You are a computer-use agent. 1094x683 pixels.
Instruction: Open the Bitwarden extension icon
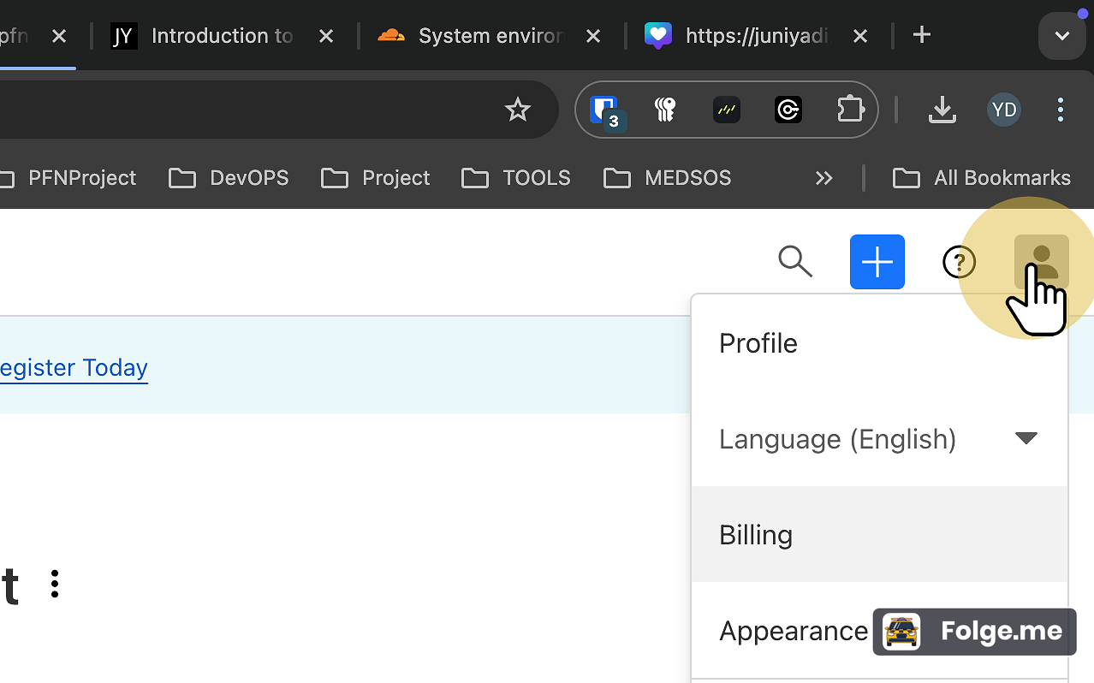coord(606,110)
